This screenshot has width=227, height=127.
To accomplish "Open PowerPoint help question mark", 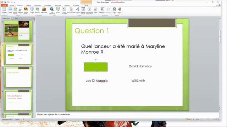I will 220,5.
